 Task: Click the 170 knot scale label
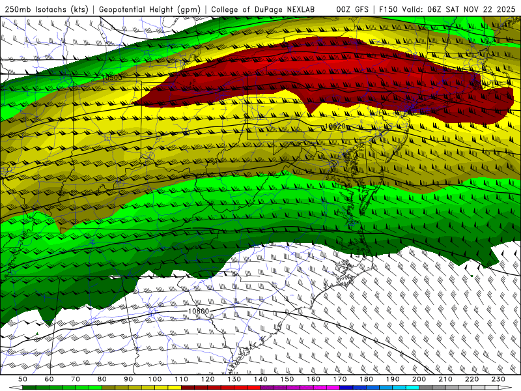point(340,379)
